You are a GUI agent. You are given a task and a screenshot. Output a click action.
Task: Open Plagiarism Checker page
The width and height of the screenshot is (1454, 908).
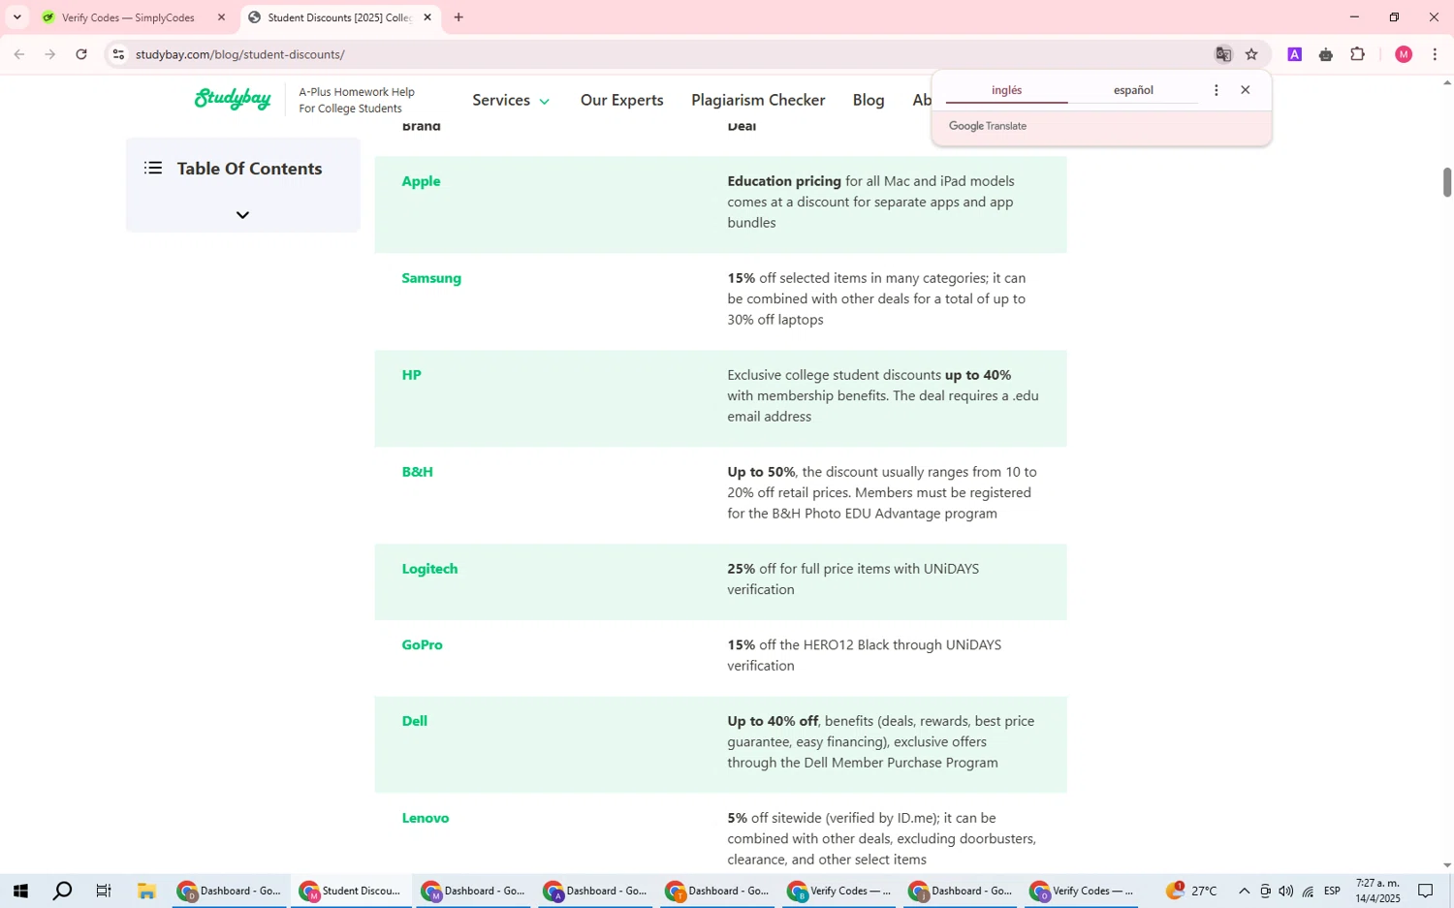[x=758, y=100]
